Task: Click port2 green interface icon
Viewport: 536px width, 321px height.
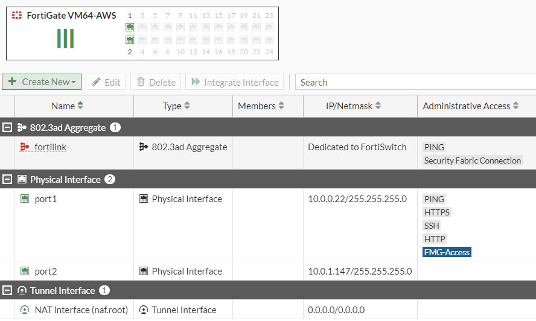Action: click(25, 271)
